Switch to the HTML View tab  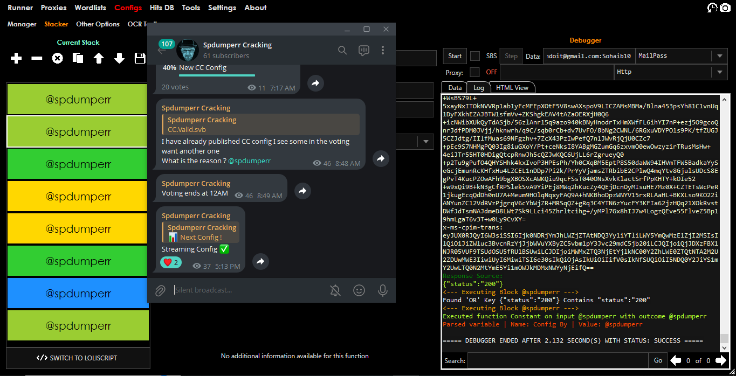512,88
